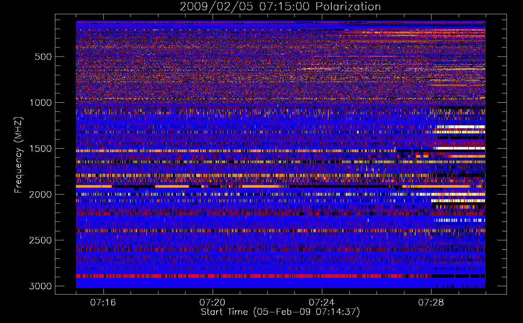Click the 'Frequency (MHZ)' y-axis label
This screenshot has height=323, width=523.
(x=19, y=155)
